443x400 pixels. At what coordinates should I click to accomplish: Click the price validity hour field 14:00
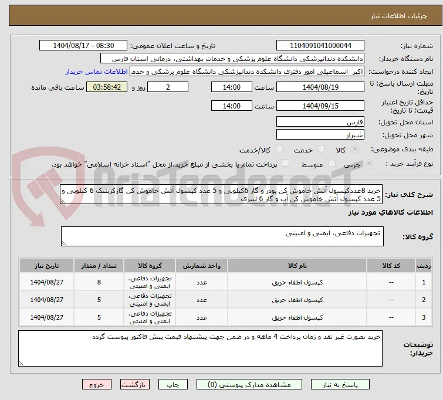[232, 106]
